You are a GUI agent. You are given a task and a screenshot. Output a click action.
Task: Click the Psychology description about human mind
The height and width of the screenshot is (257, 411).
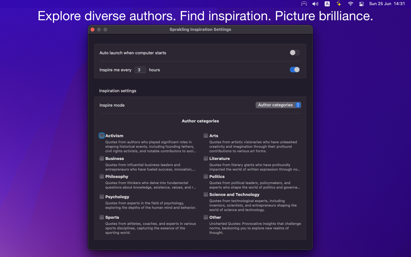pos(151,205)
